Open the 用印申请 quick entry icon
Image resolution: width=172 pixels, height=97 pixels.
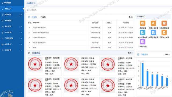(x=142, y=23)
